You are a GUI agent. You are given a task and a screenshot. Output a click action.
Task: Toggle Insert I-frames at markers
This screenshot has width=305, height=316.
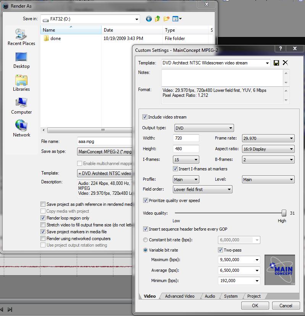point(175,169)
